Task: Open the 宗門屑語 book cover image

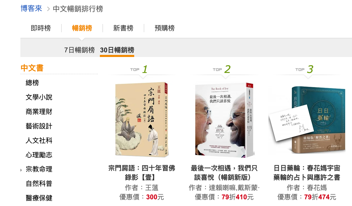Action: point(142,120)
